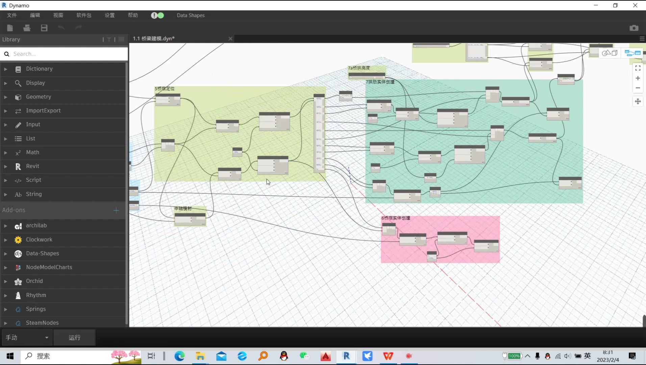The width and height of the screenshot is (646, 365).
Task: Click the Windows Start button
Action: [x=10, y=356]
